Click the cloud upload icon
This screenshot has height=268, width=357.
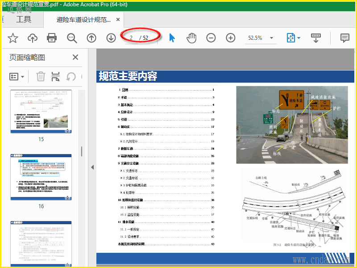tap(33, 38)
